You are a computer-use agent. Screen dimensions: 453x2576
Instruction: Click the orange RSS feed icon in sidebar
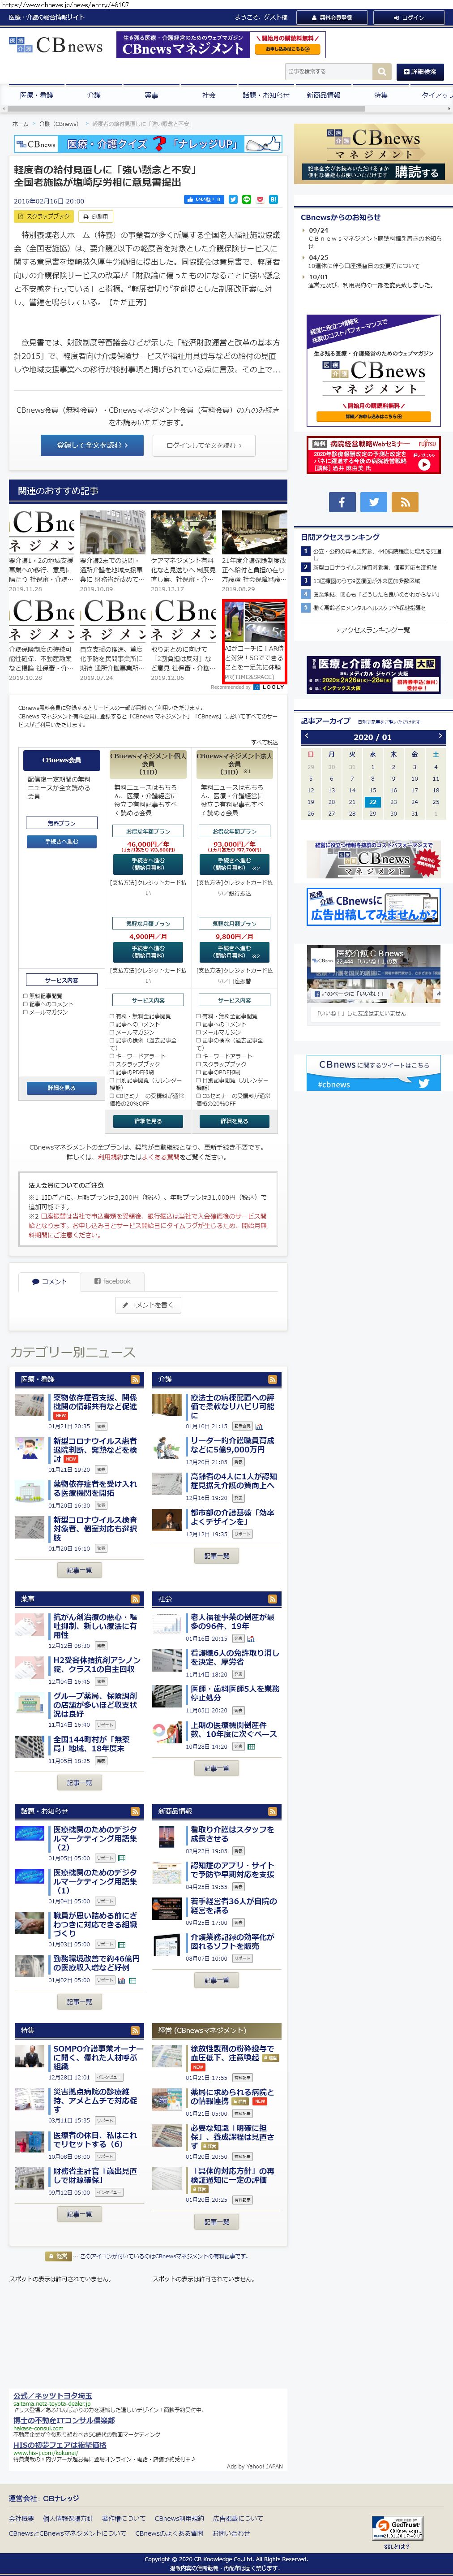404,502
